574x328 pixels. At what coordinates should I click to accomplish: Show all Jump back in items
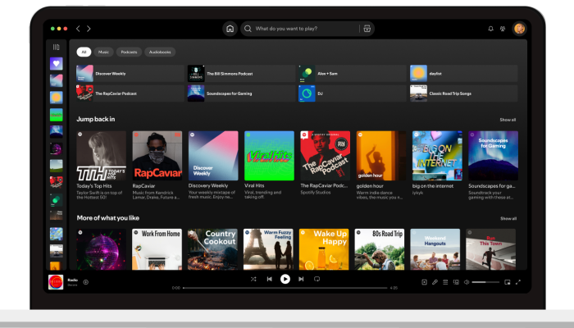point(508,120)
